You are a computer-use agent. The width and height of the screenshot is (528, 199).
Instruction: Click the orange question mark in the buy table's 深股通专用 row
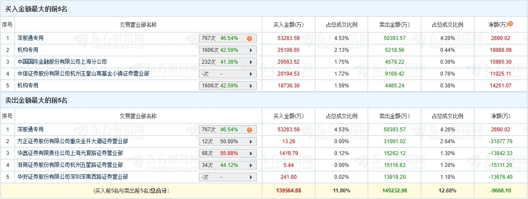point(249,39)
